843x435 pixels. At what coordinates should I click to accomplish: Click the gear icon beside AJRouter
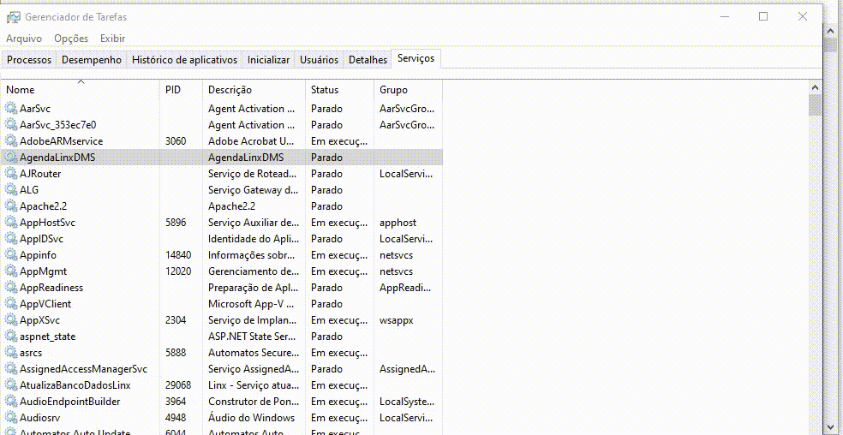[11, 174]
